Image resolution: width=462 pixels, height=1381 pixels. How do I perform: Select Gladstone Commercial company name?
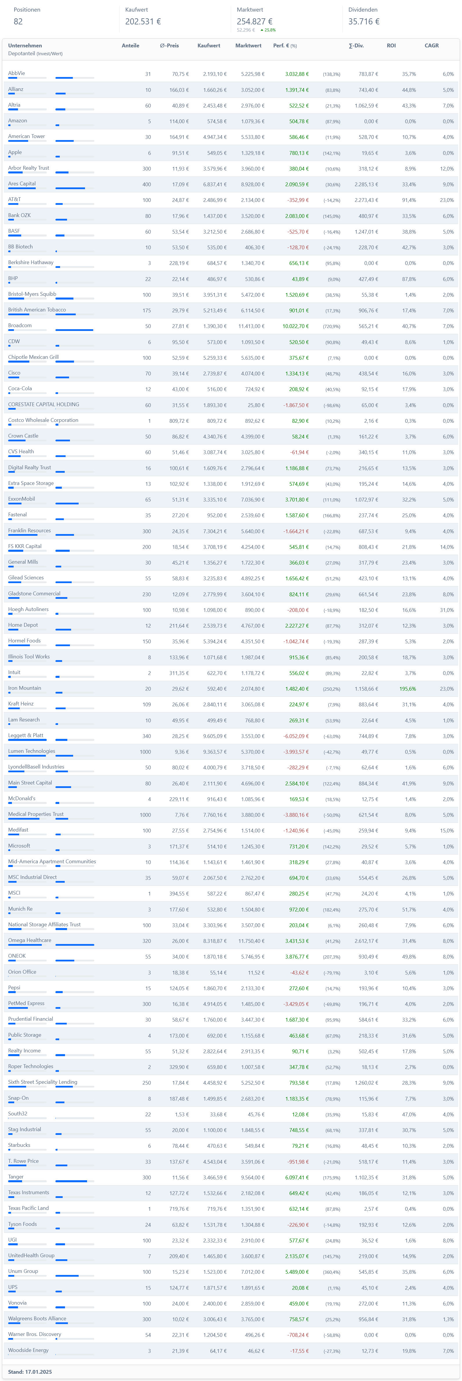click(x=34, y=594)
